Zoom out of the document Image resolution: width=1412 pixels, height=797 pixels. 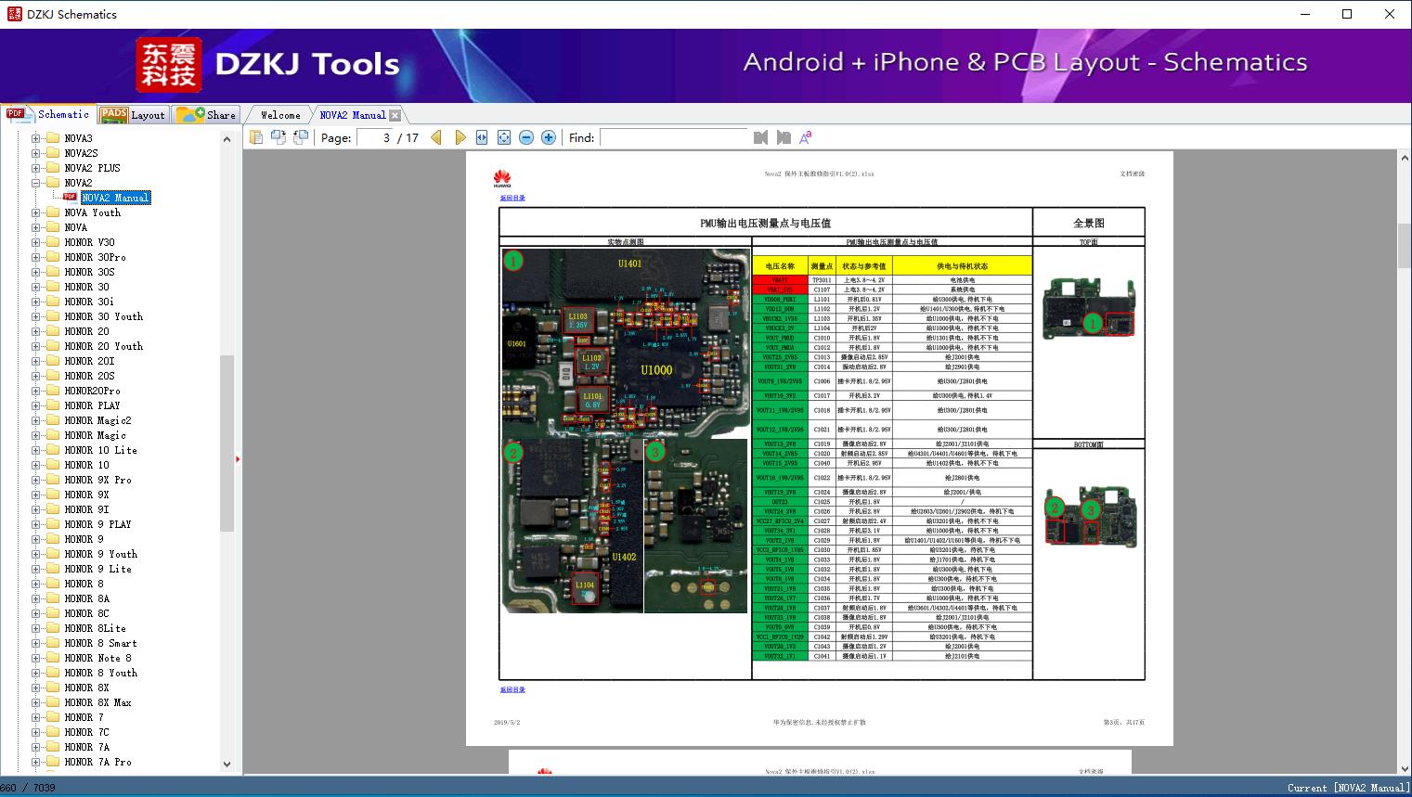click(x=526, y=137)
